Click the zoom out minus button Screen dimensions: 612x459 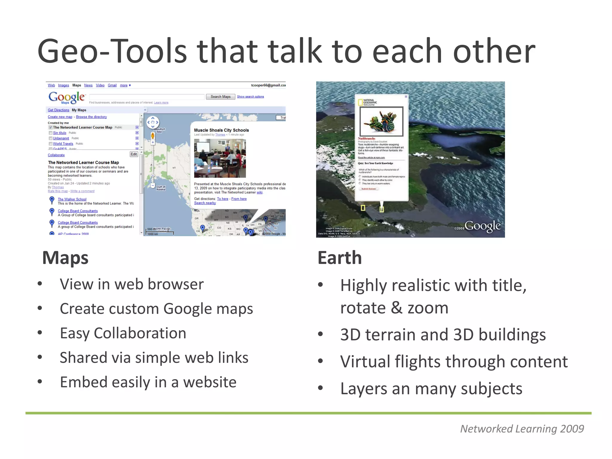(x=153, y=186)
